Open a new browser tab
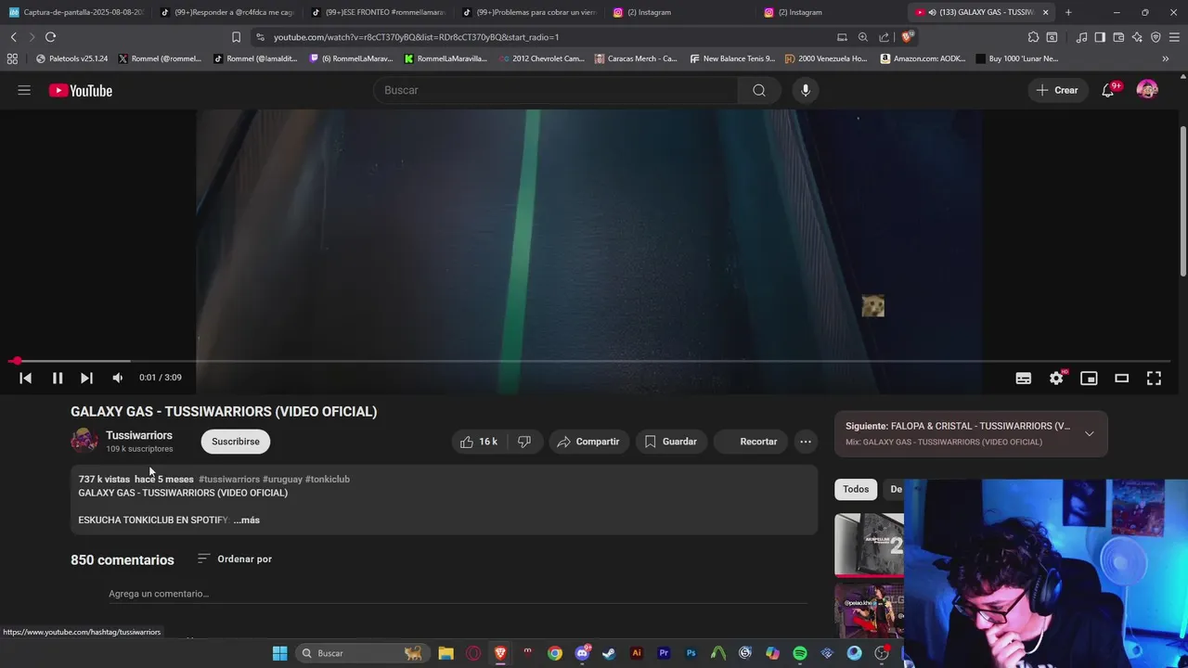This screenshot has height=668, width=1188. pos(1068,12)
